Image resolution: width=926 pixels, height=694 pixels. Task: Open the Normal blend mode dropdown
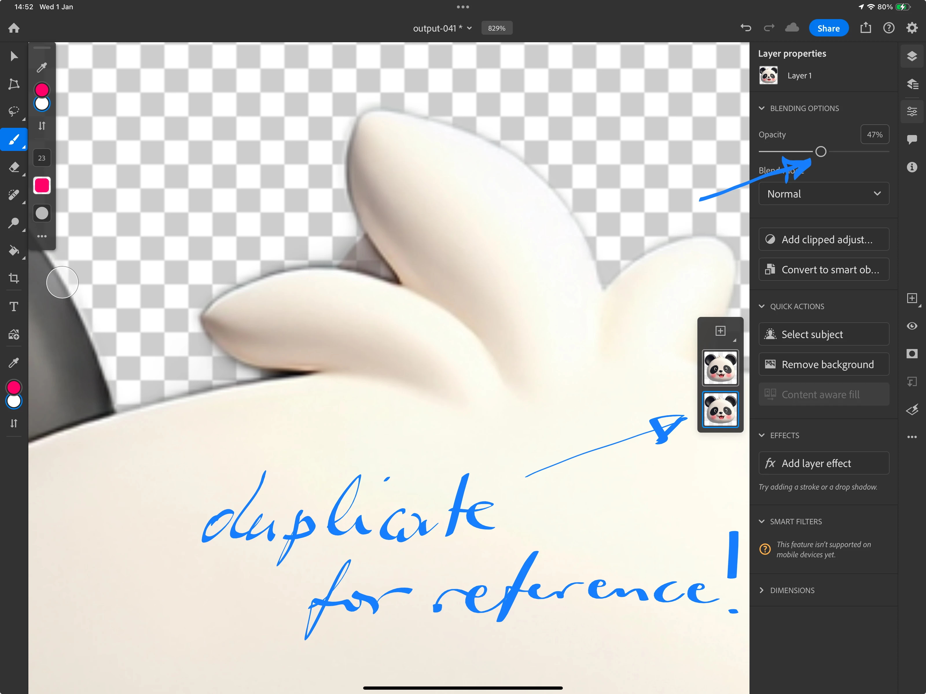coord(824,194)
